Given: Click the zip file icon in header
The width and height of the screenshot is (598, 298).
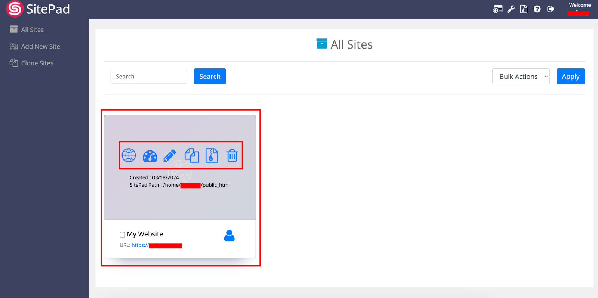Looking at the screenshot, I should (x=524, y=9).
